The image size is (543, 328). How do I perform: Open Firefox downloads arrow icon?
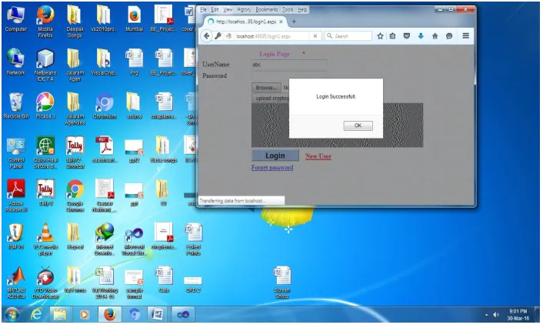tap(421, 35)
